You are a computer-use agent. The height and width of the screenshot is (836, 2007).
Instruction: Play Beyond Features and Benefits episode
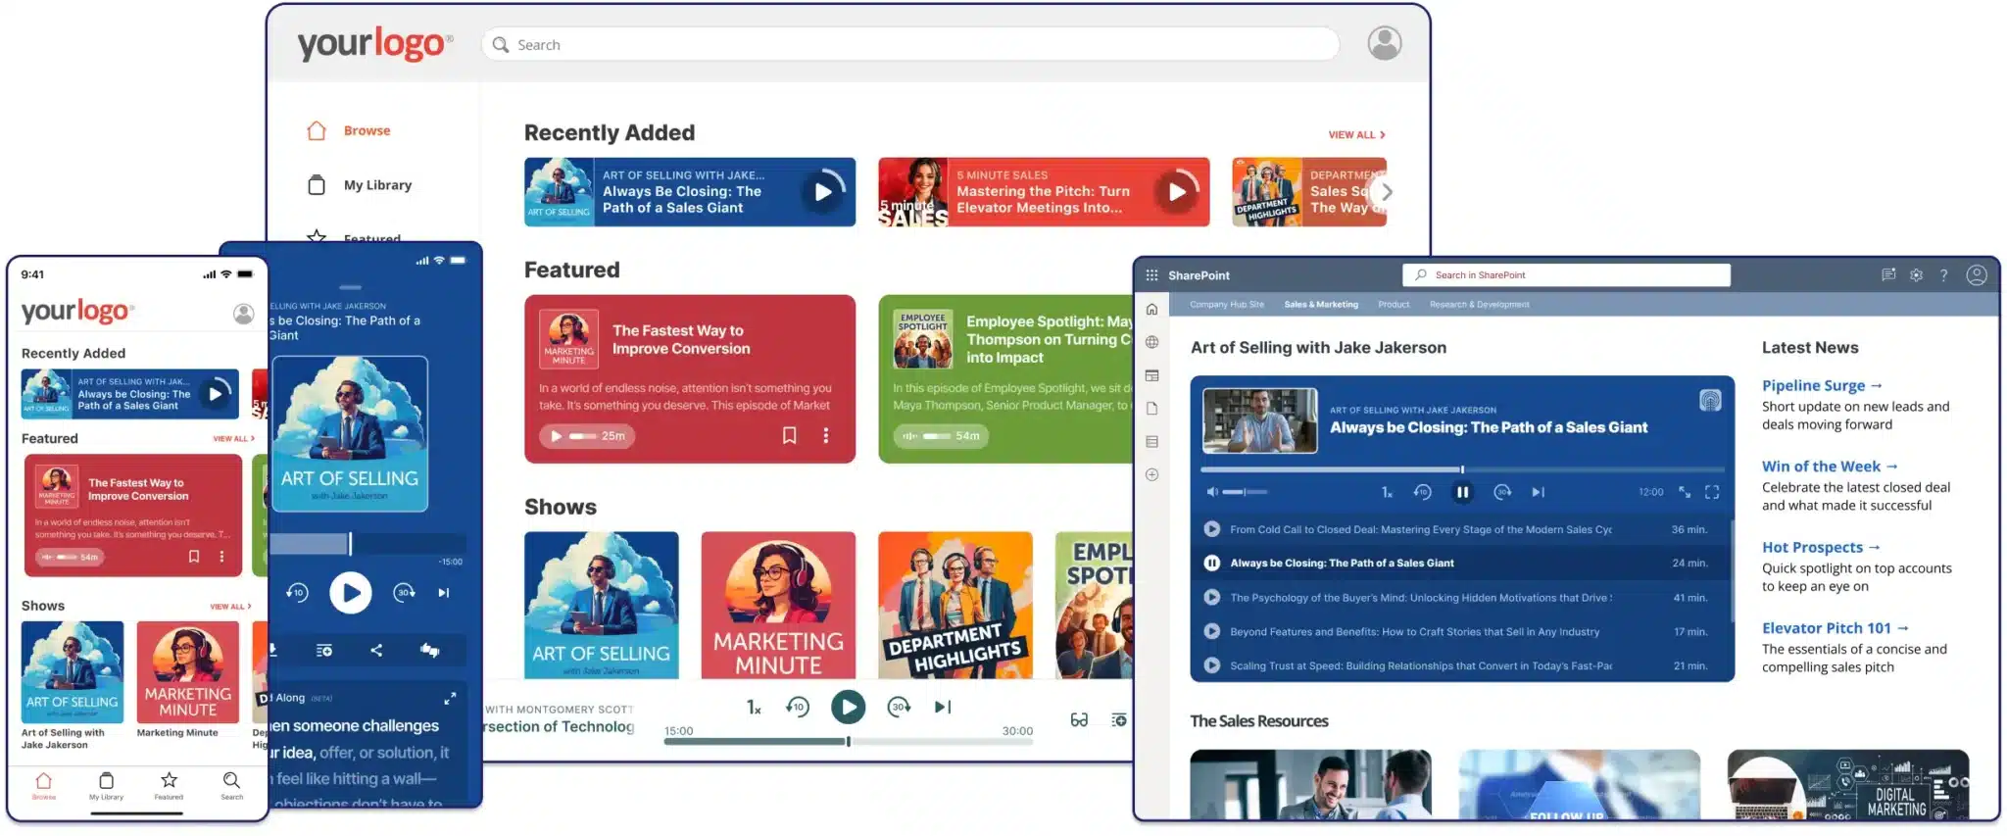point(1212,631)
